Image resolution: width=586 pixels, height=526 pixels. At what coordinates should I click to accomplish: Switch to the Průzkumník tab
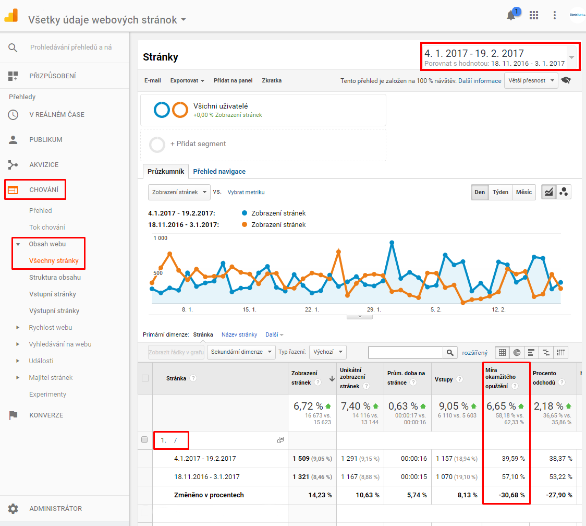[x=166, y=171]
